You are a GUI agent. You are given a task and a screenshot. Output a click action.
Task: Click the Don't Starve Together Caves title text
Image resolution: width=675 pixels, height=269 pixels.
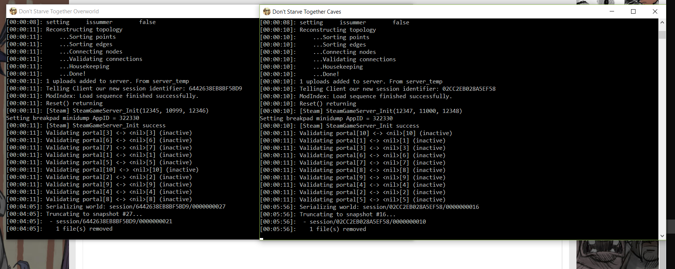[306, 12]
